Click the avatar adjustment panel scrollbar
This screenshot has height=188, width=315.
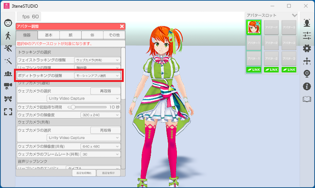click(x=123, y=73)
